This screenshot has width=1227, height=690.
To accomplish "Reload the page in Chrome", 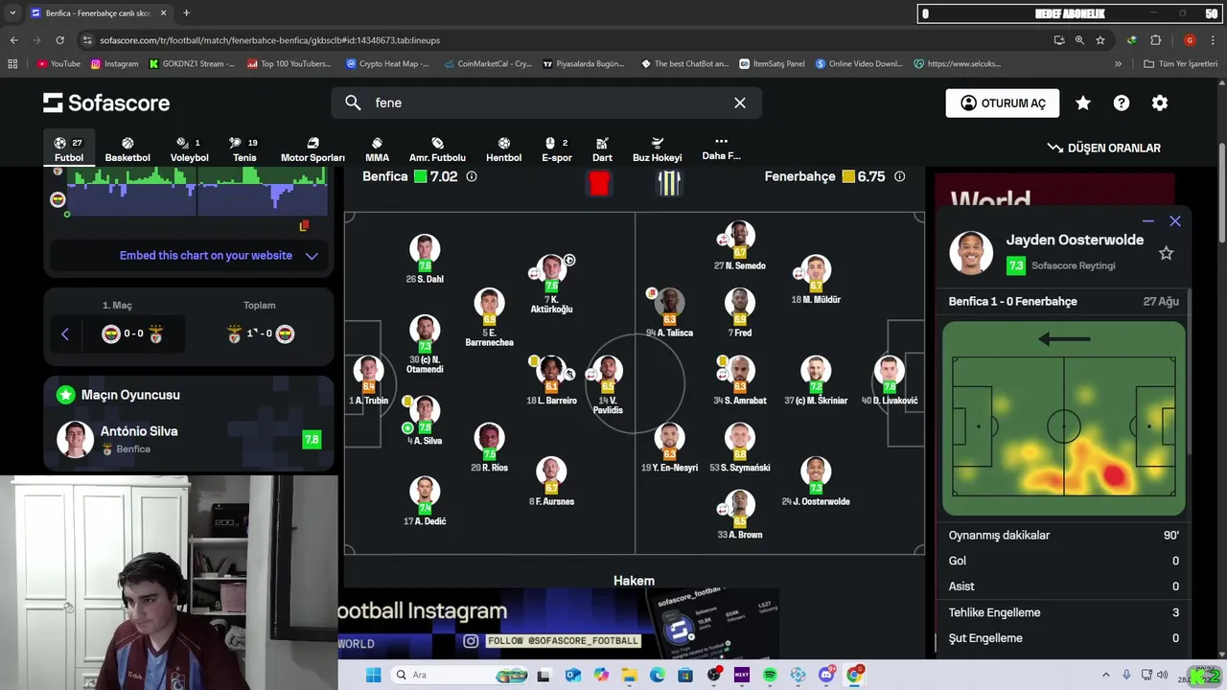I will (x=59, y=40).
